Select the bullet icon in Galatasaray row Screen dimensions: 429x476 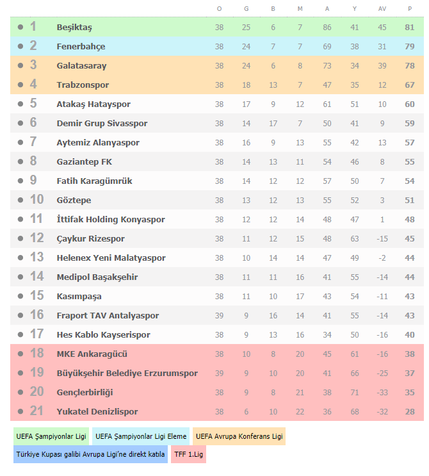(x=20, y=65)
